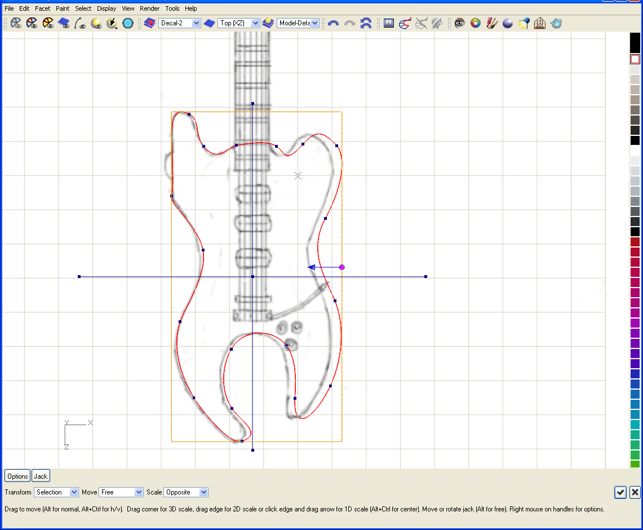The image size is (643, 530).
Task: Accept transform with the checkmark button
Action: (x=620, y=492)
